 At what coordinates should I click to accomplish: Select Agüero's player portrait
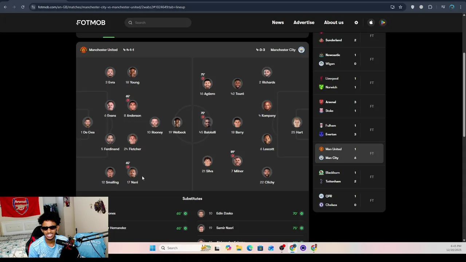tap(208, 84)
